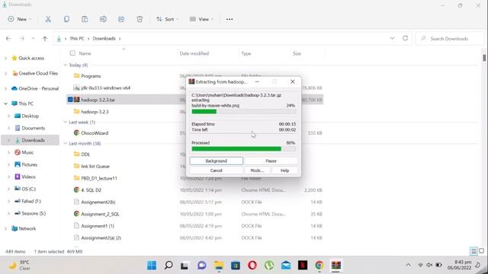Open uTorrent from the taskbar
The width and height of the screenshot is (488, 274).
pos(269,266)
